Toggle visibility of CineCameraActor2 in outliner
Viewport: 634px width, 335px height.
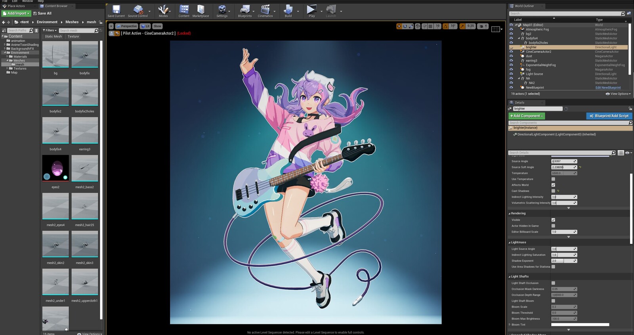[511, 52]
